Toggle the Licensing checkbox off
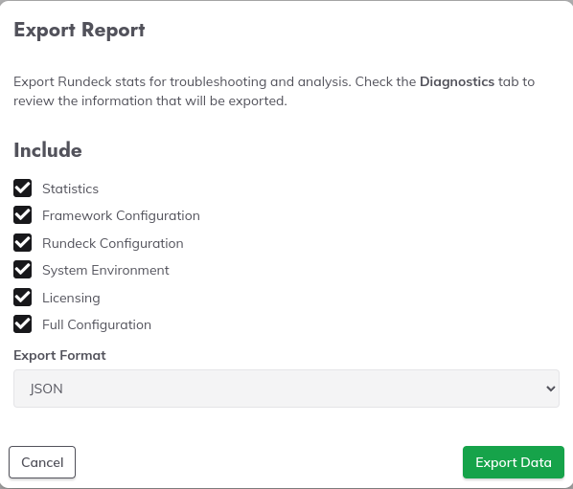This screenshot has height=489, width=573. coord(23,298)
